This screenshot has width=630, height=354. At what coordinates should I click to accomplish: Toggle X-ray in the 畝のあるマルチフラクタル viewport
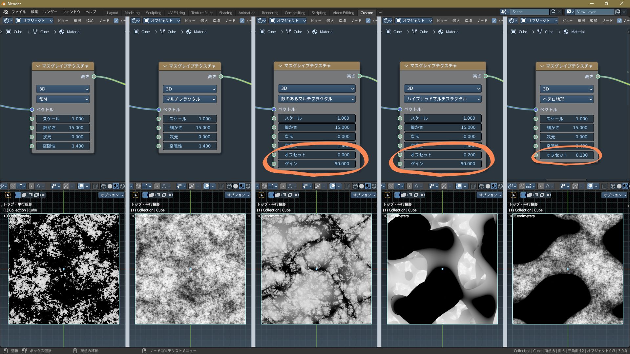(347, 186)
